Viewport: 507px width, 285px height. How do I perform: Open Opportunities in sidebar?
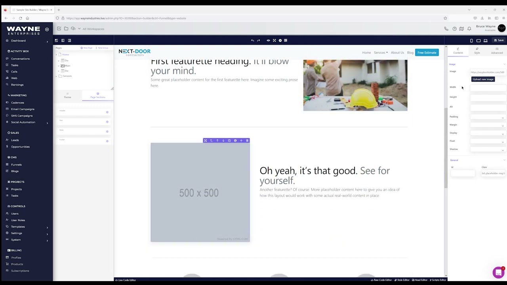tap(20, 147)
